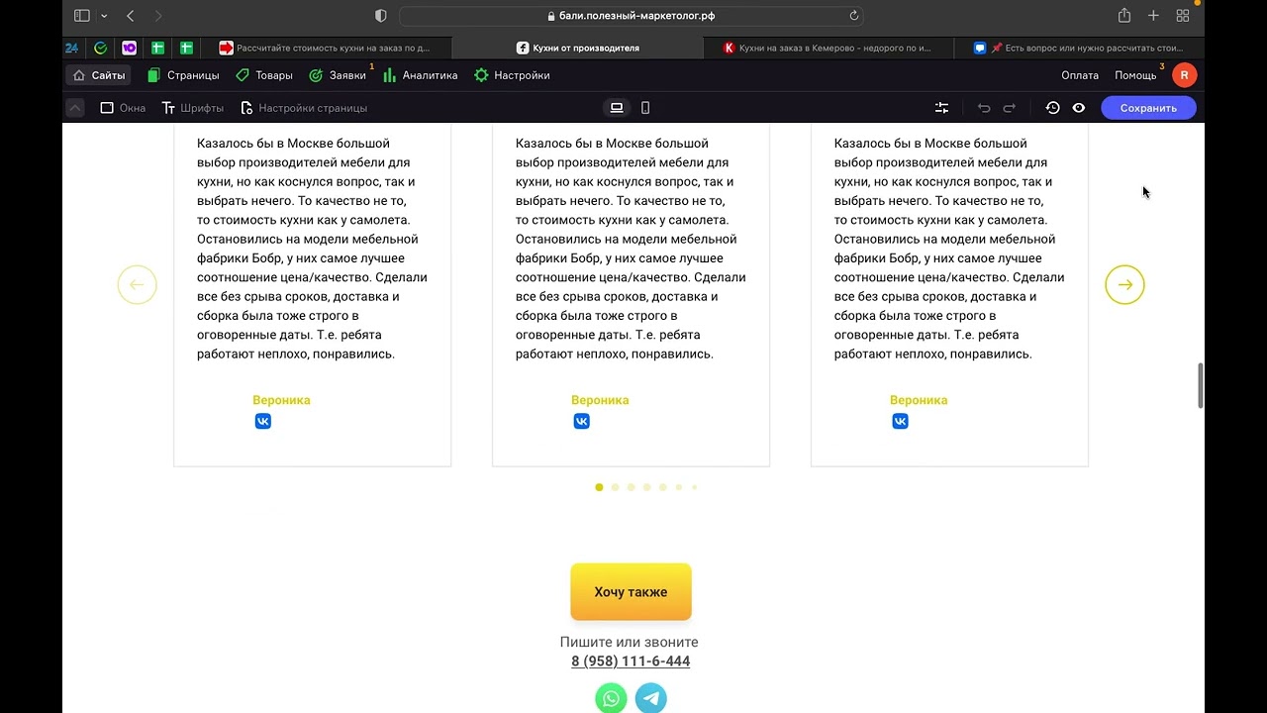Click the redo arrow icon

1010,108
